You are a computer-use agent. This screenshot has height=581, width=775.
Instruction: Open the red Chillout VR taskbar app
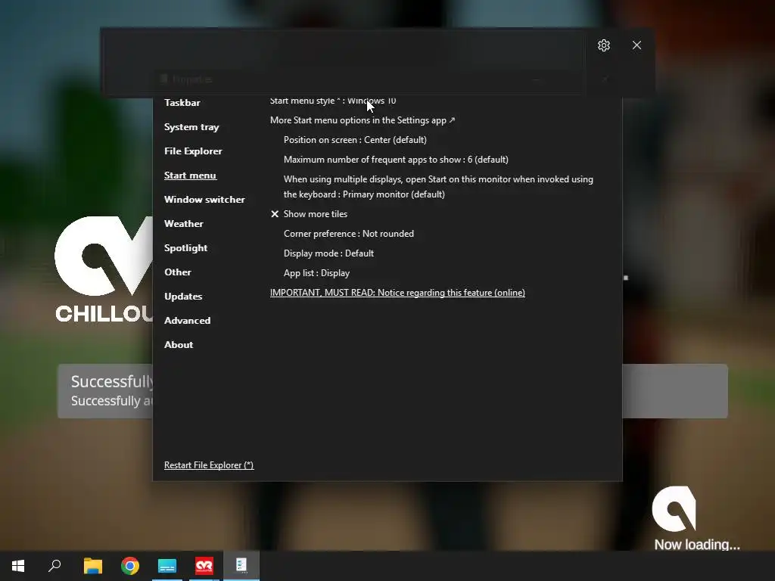204,566
